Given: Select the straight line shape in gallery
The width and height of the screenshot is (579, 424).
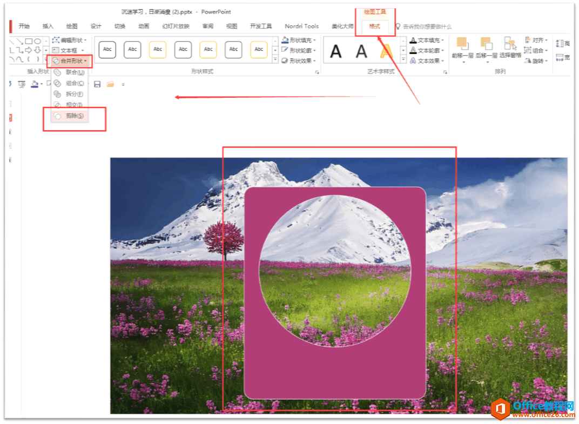Looking at the screenshot, I should 12,41.
